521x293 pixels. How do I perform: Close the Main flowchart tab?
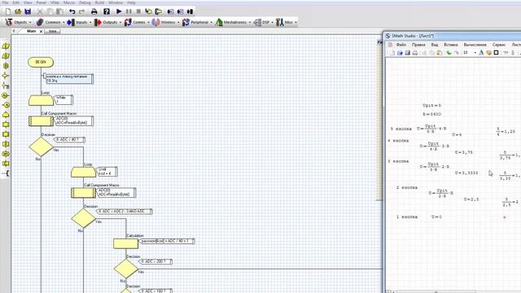tap(41, 31)
